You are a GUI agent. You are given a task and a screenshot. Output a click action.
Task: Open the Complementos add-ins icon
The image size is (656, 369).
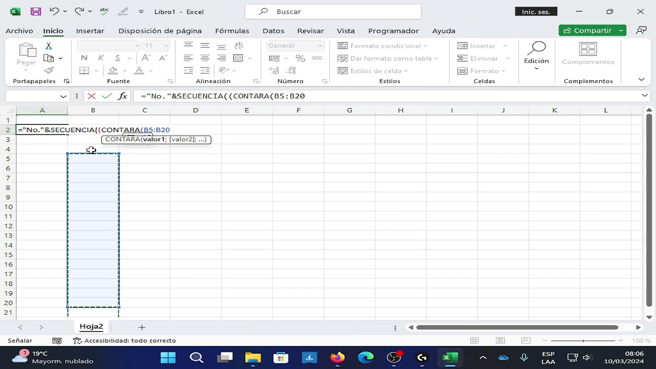coord(588,49)
